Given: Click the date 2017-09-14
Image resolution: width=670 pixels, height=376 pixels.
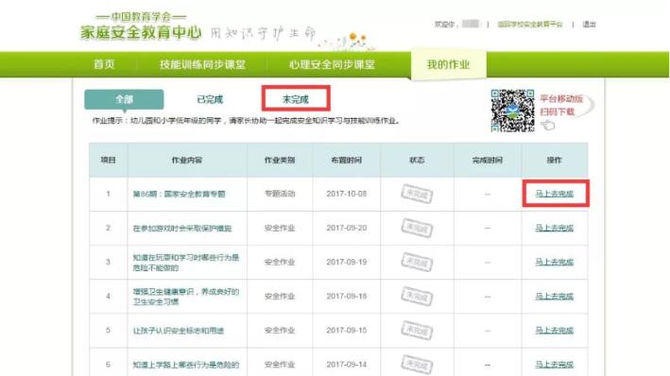Looking at the screenshot, I should tap(347, 365).
